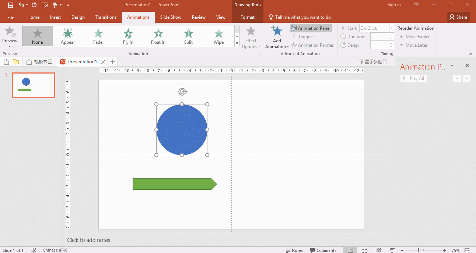Open the File menu
Image resolution: width=476 pixels, height=253 pixels.
click(x=11, y=17)
